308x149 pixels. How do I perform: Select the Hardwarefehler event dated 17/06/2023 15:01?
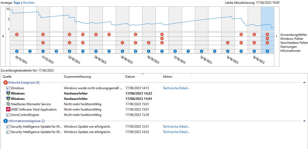76,99
